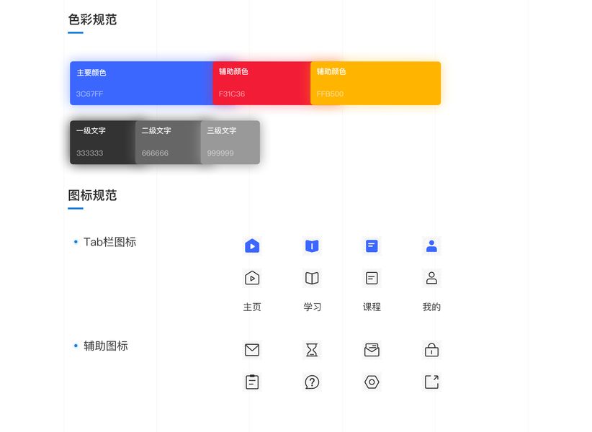Click the 二级文字 label text
592x432 pixels.
pos(156,130)
